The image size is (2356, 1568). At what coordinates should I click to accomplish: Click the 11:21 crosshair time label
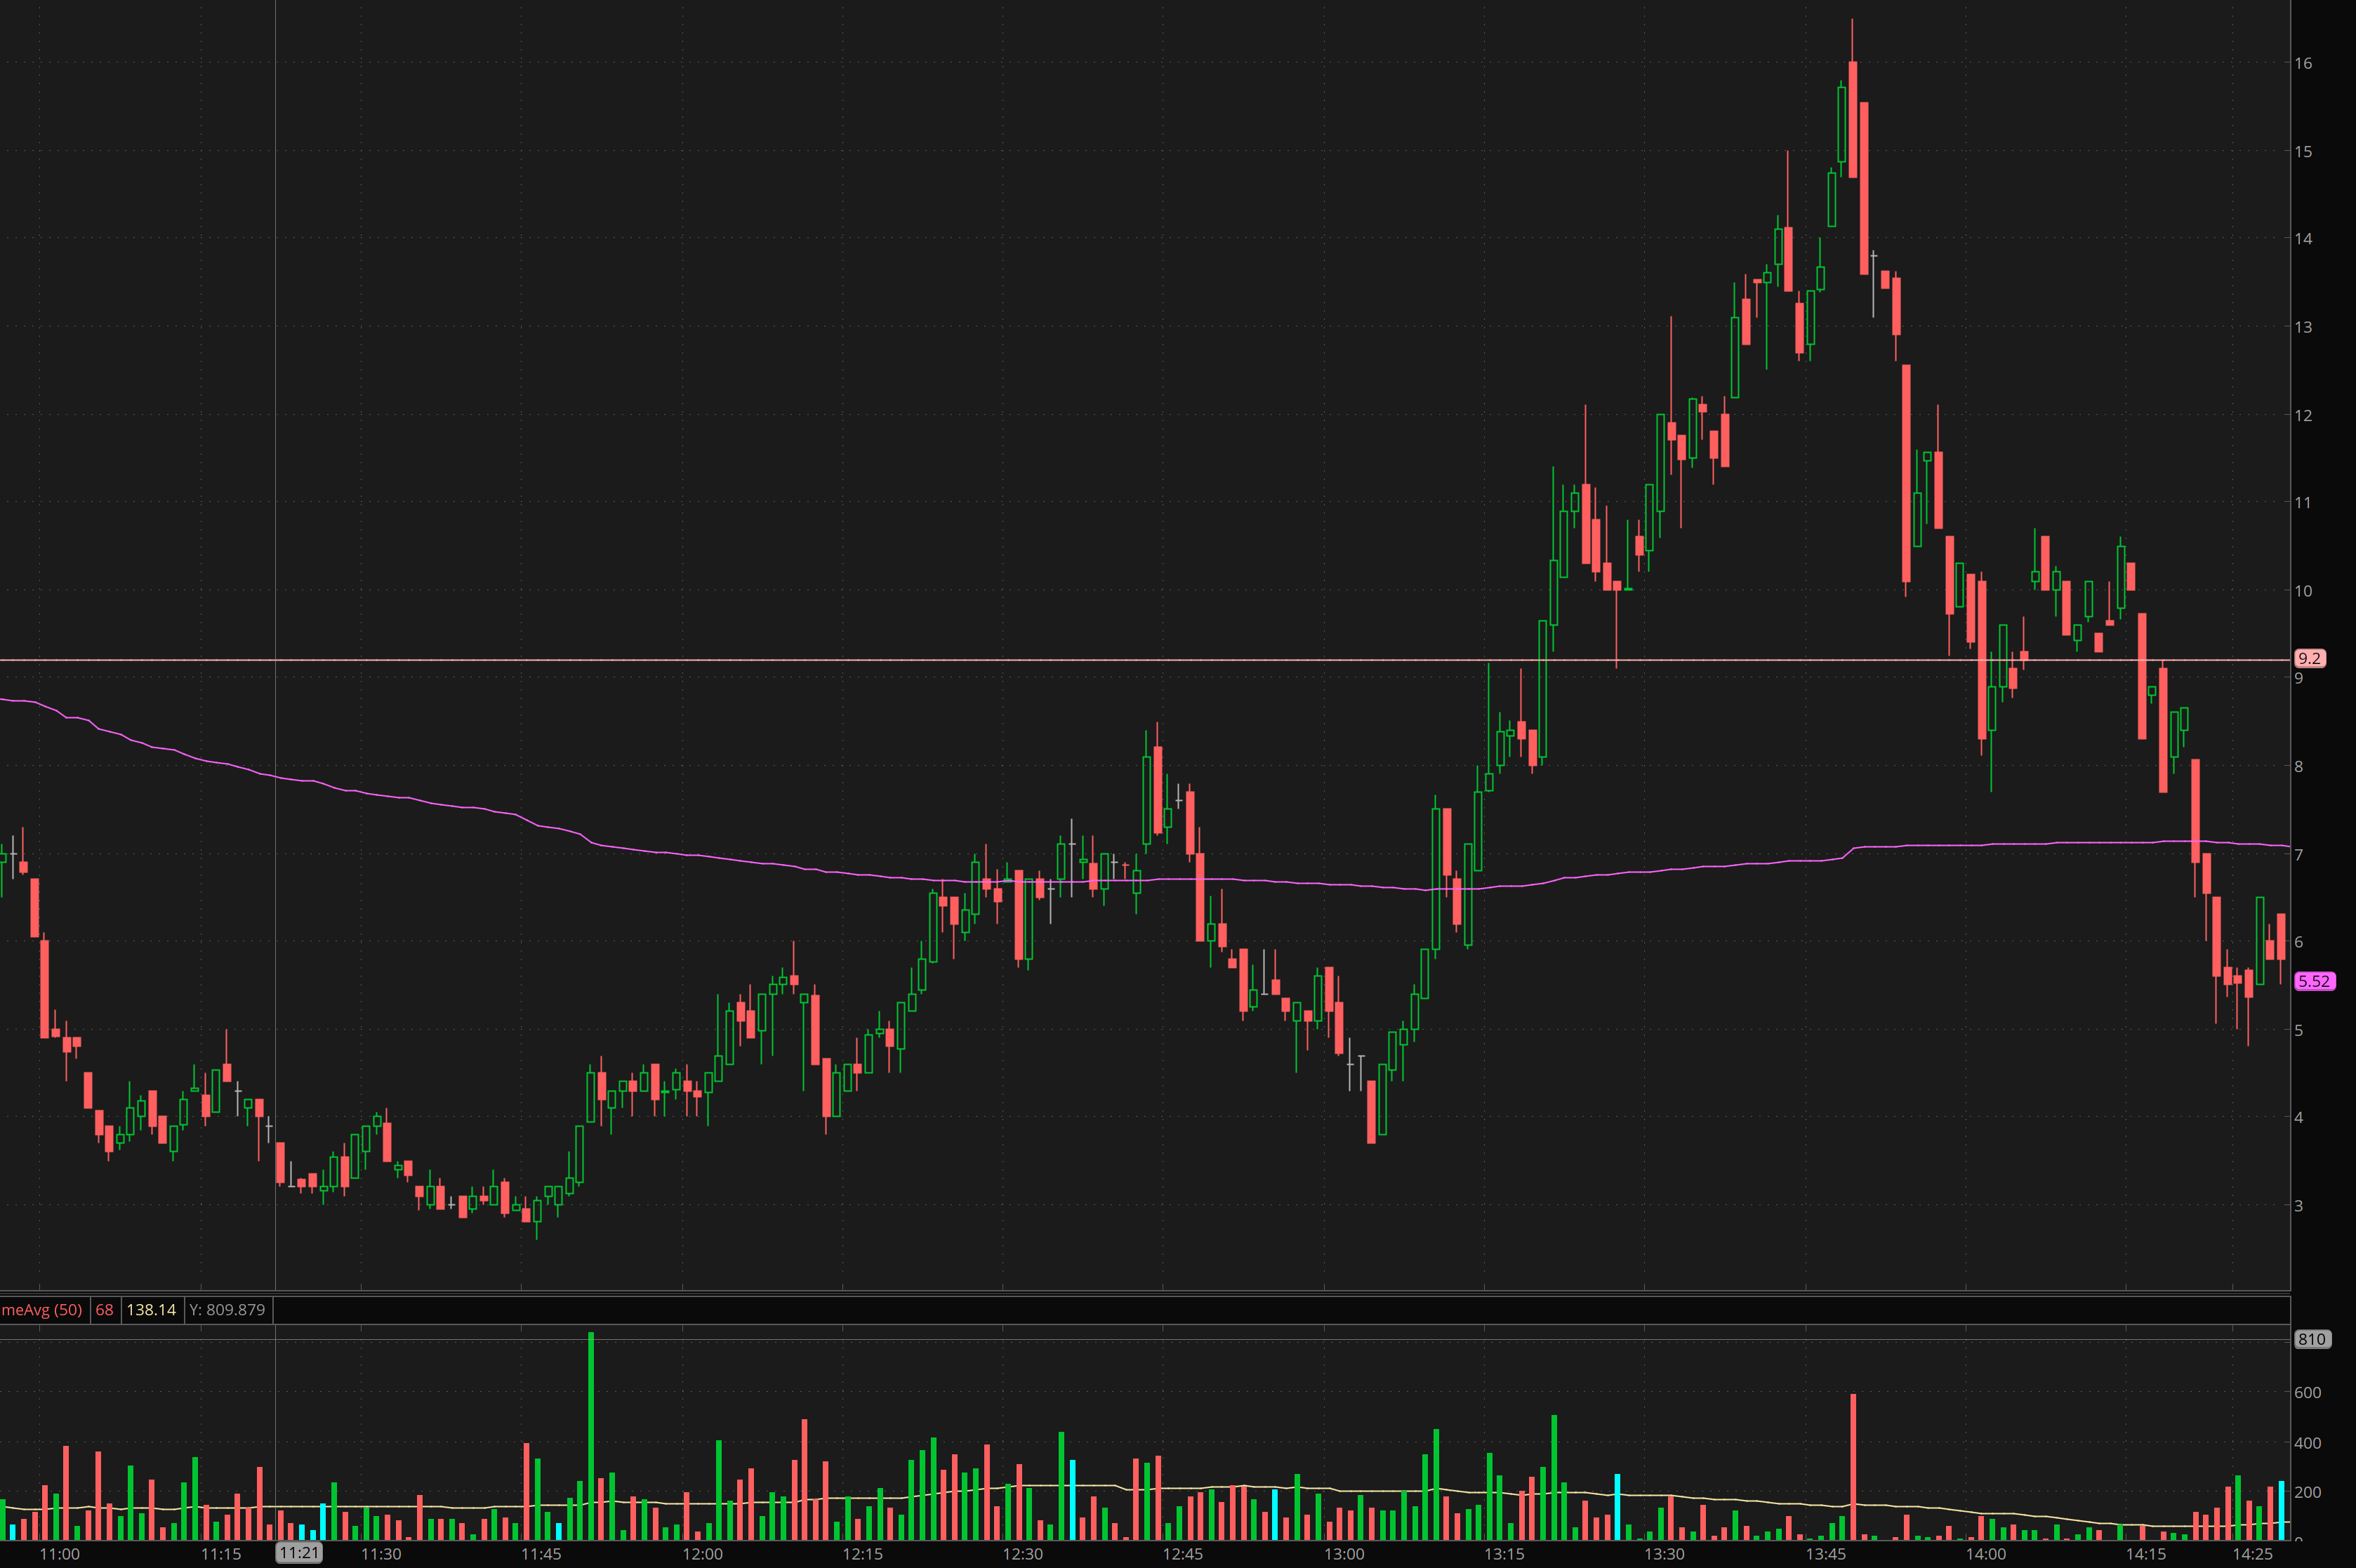(299, 1553)
